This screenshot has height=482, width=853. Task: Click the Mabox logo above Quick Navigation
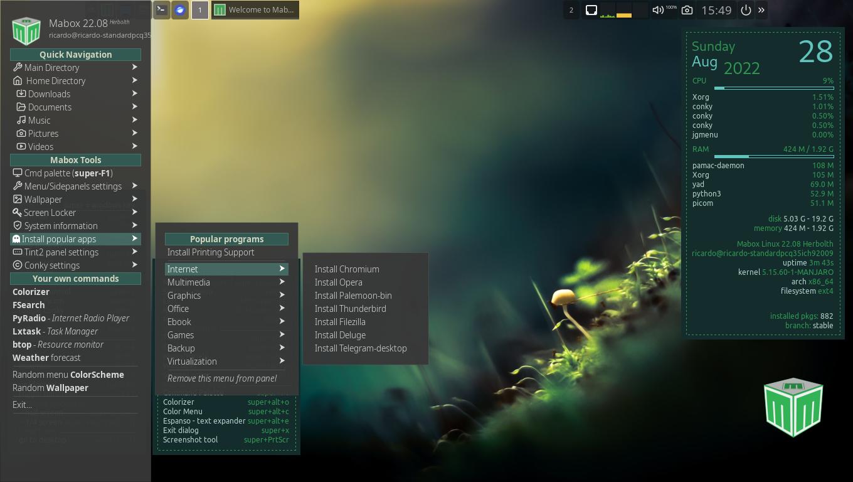click(x=26, y=31)
